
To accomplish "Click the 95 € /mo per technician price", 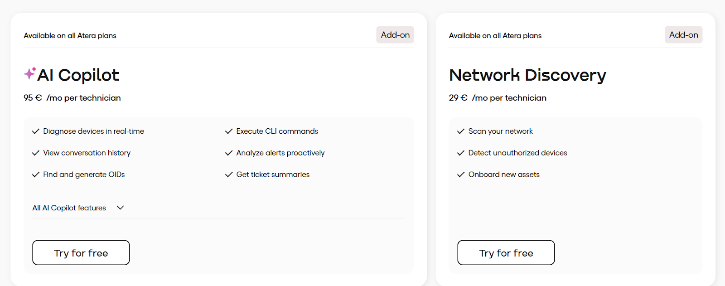I will point(72,98).
